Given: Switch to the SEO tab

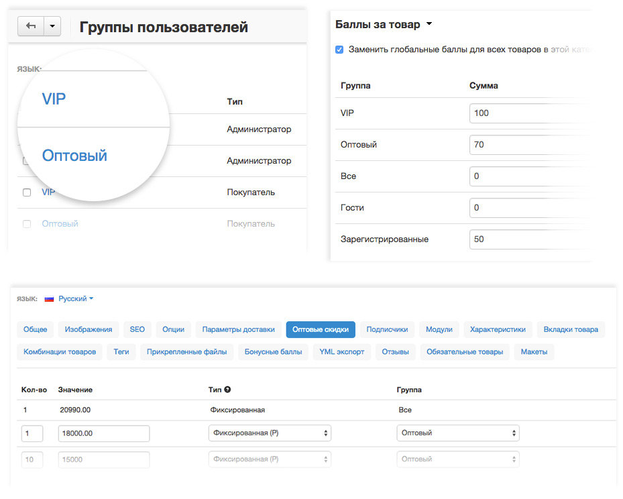Looking at the screenshot, I should [137, 329].
